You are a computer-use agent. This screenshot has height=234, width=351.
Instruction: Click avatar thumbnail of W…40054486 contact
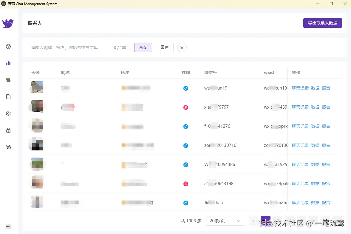(x=37, y=164)
